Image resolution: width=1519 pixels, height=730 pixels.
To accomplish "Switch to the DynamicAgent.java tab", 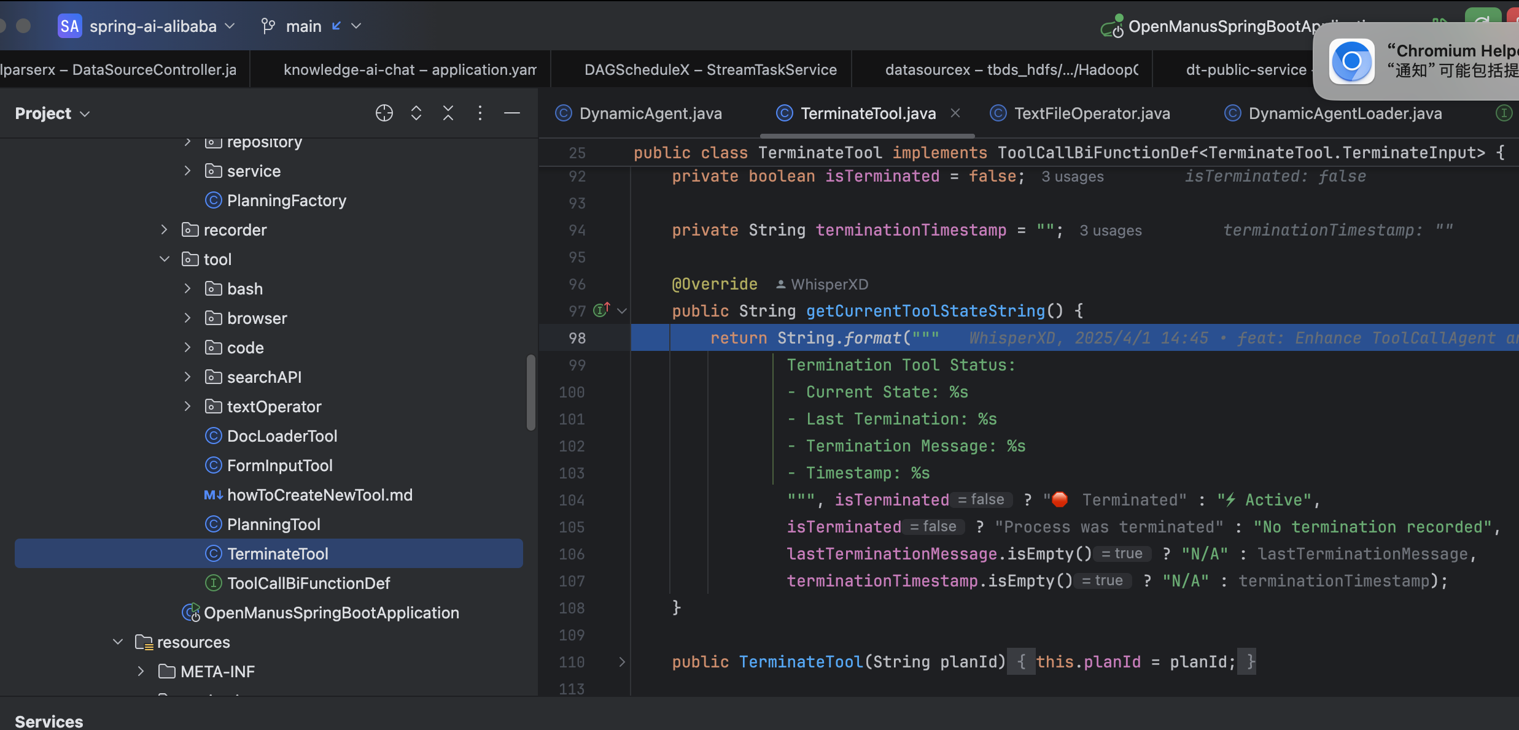I will coord(650,113).
